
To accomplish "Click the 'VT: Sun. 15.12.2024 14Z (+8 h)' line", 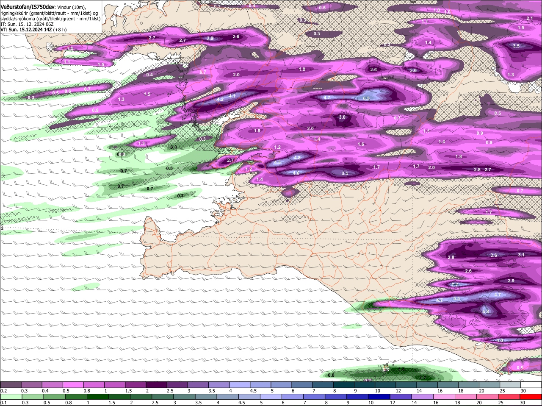I will [x=33, y=30].
